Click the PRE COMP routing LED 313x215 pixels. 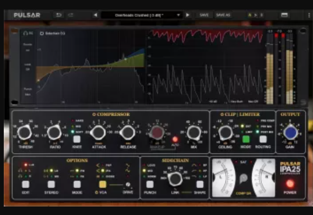click(258, 120)
